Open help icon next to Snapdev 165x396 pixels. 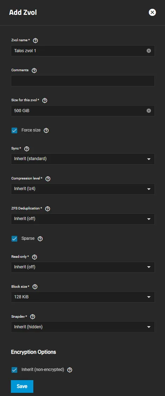tap(33, 317)
